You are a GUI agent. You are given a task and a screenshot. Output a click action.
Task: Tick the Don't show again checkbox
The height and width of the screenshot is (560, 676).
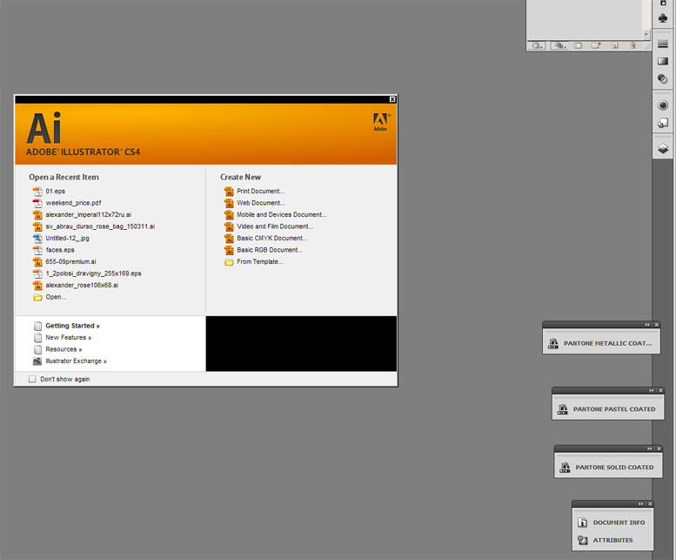32,379
